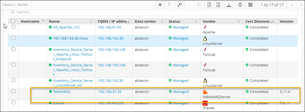Screen dimensions: 305x112
Task: Check the Inventory_Device_Server_Apache_Linux_Tomcat_Endpoint row checkbox
Action: (x=13, y=49)
